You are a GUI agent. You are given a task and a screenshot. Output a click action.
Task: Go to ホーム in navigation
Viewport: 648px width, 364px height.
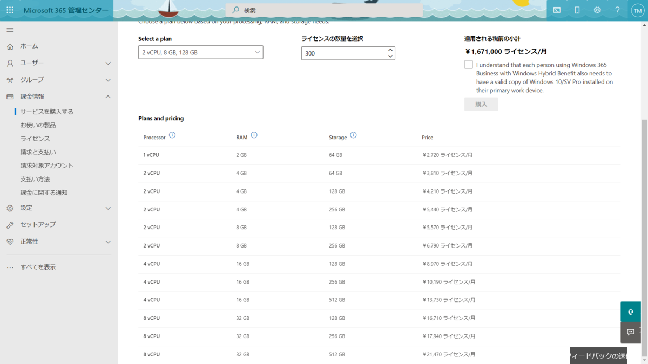pos(29,46)
